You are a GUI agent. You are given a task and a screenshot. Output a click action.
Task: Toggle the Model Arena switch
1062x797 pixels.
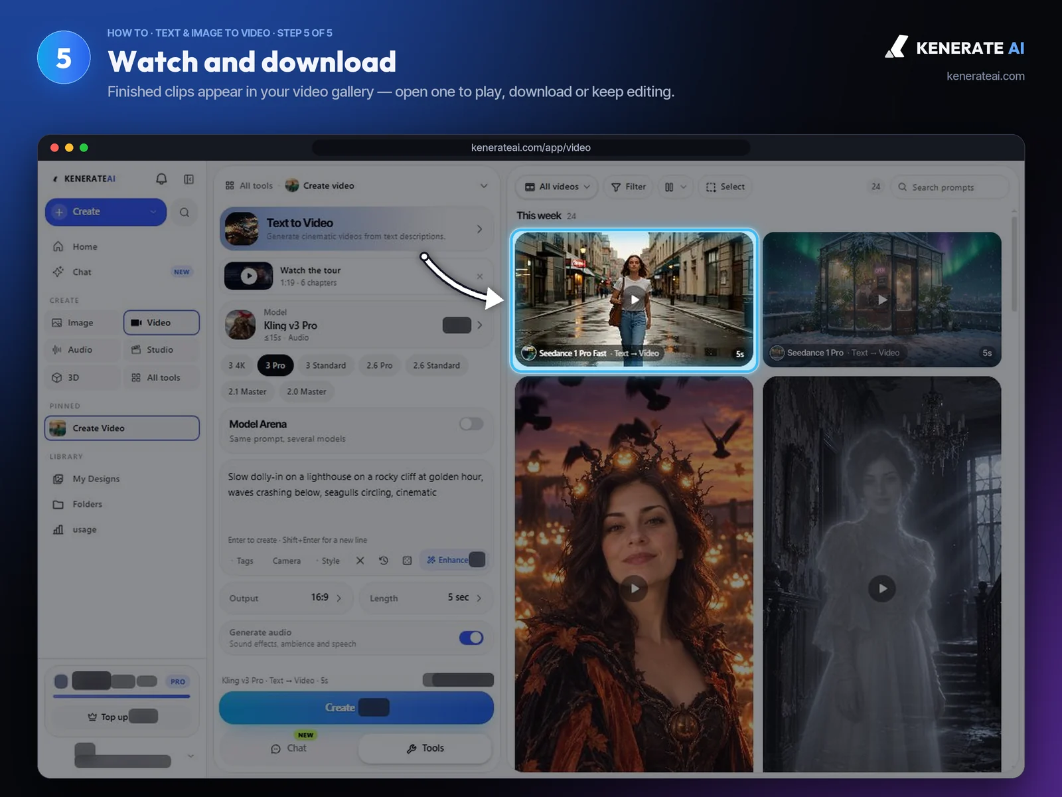(x=471, y=424)
